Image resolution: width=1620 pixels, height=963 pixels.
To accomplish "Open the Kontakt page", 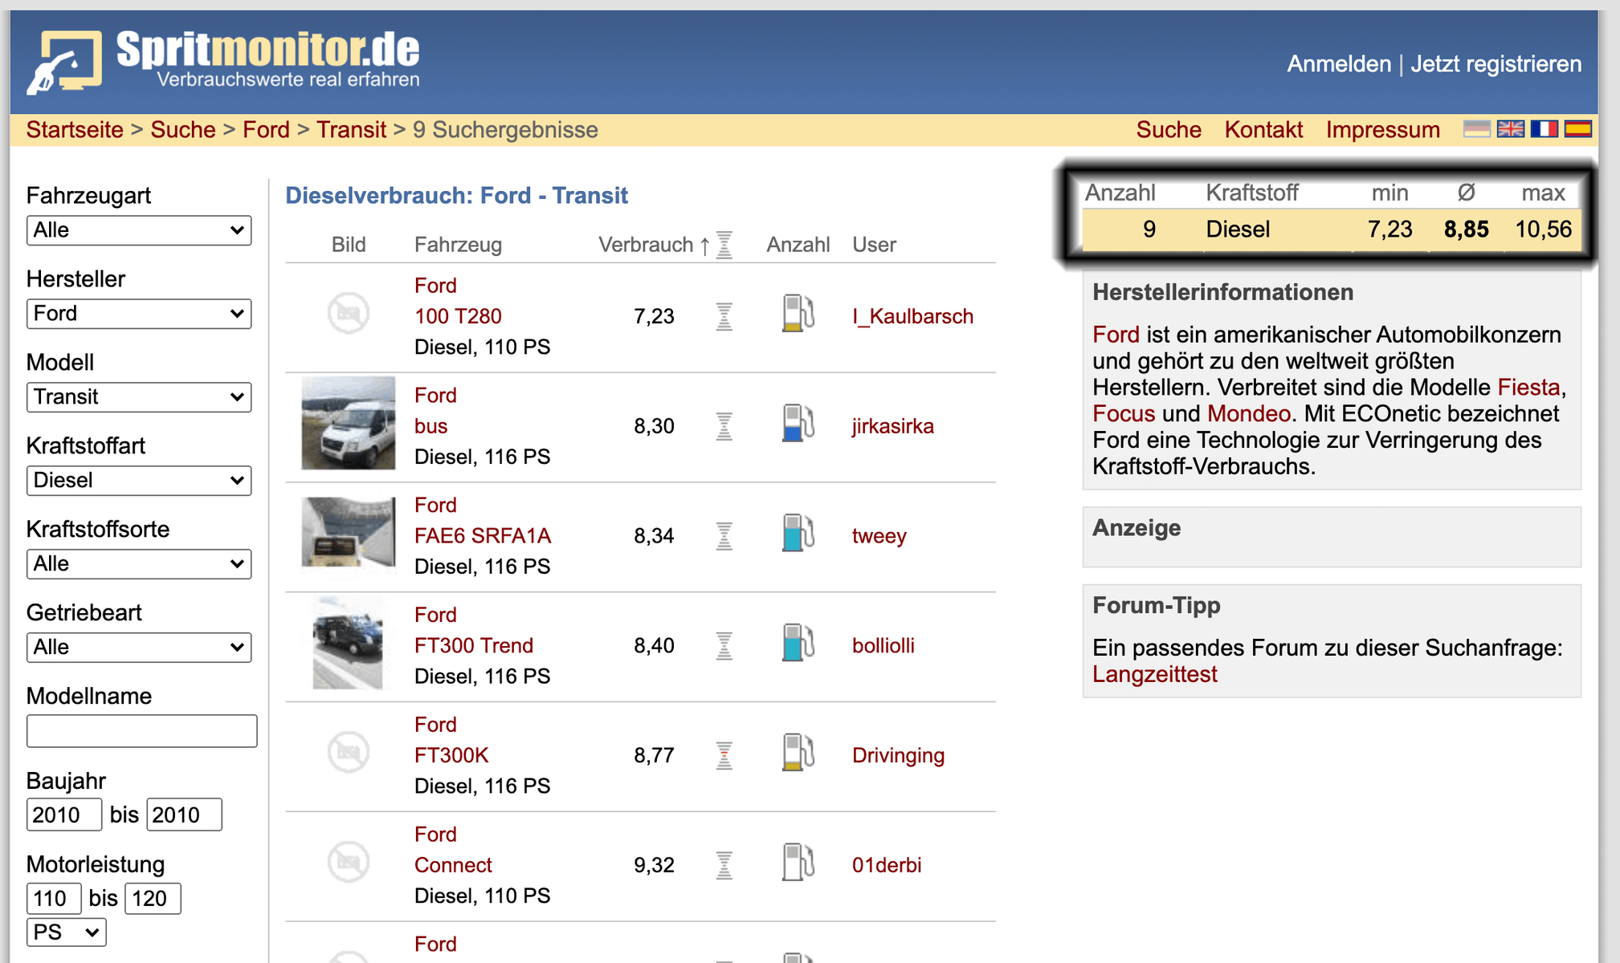I will (x=1263, y=130).
